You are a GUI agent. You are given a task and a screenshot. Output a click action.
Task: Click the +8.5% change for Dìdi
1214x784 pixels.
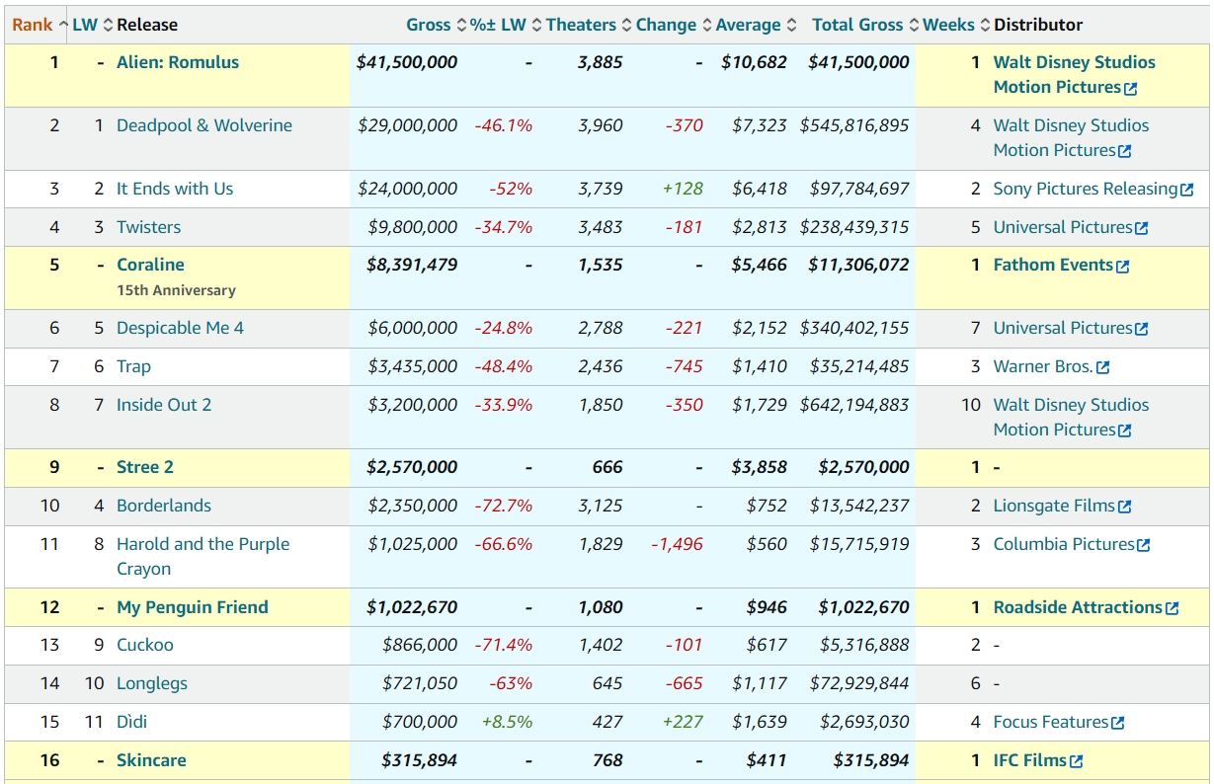coord(507,722)
